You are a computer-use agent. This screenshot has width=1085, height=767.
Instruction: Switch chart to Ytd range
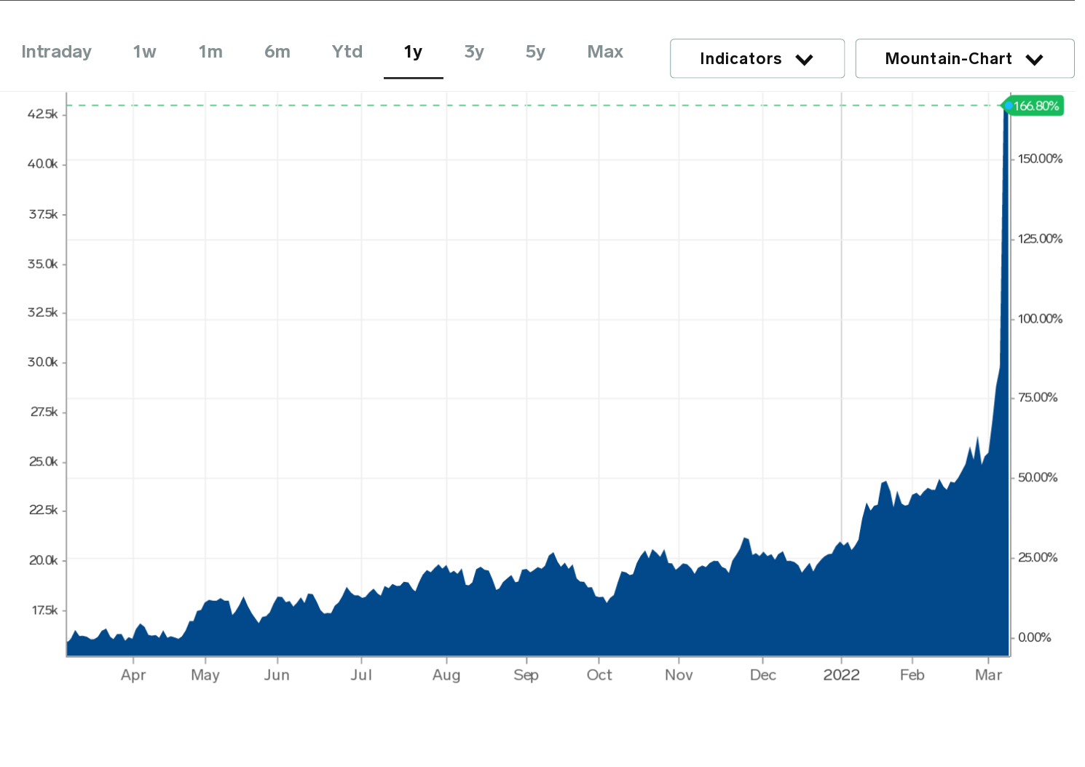click(347, 52)
